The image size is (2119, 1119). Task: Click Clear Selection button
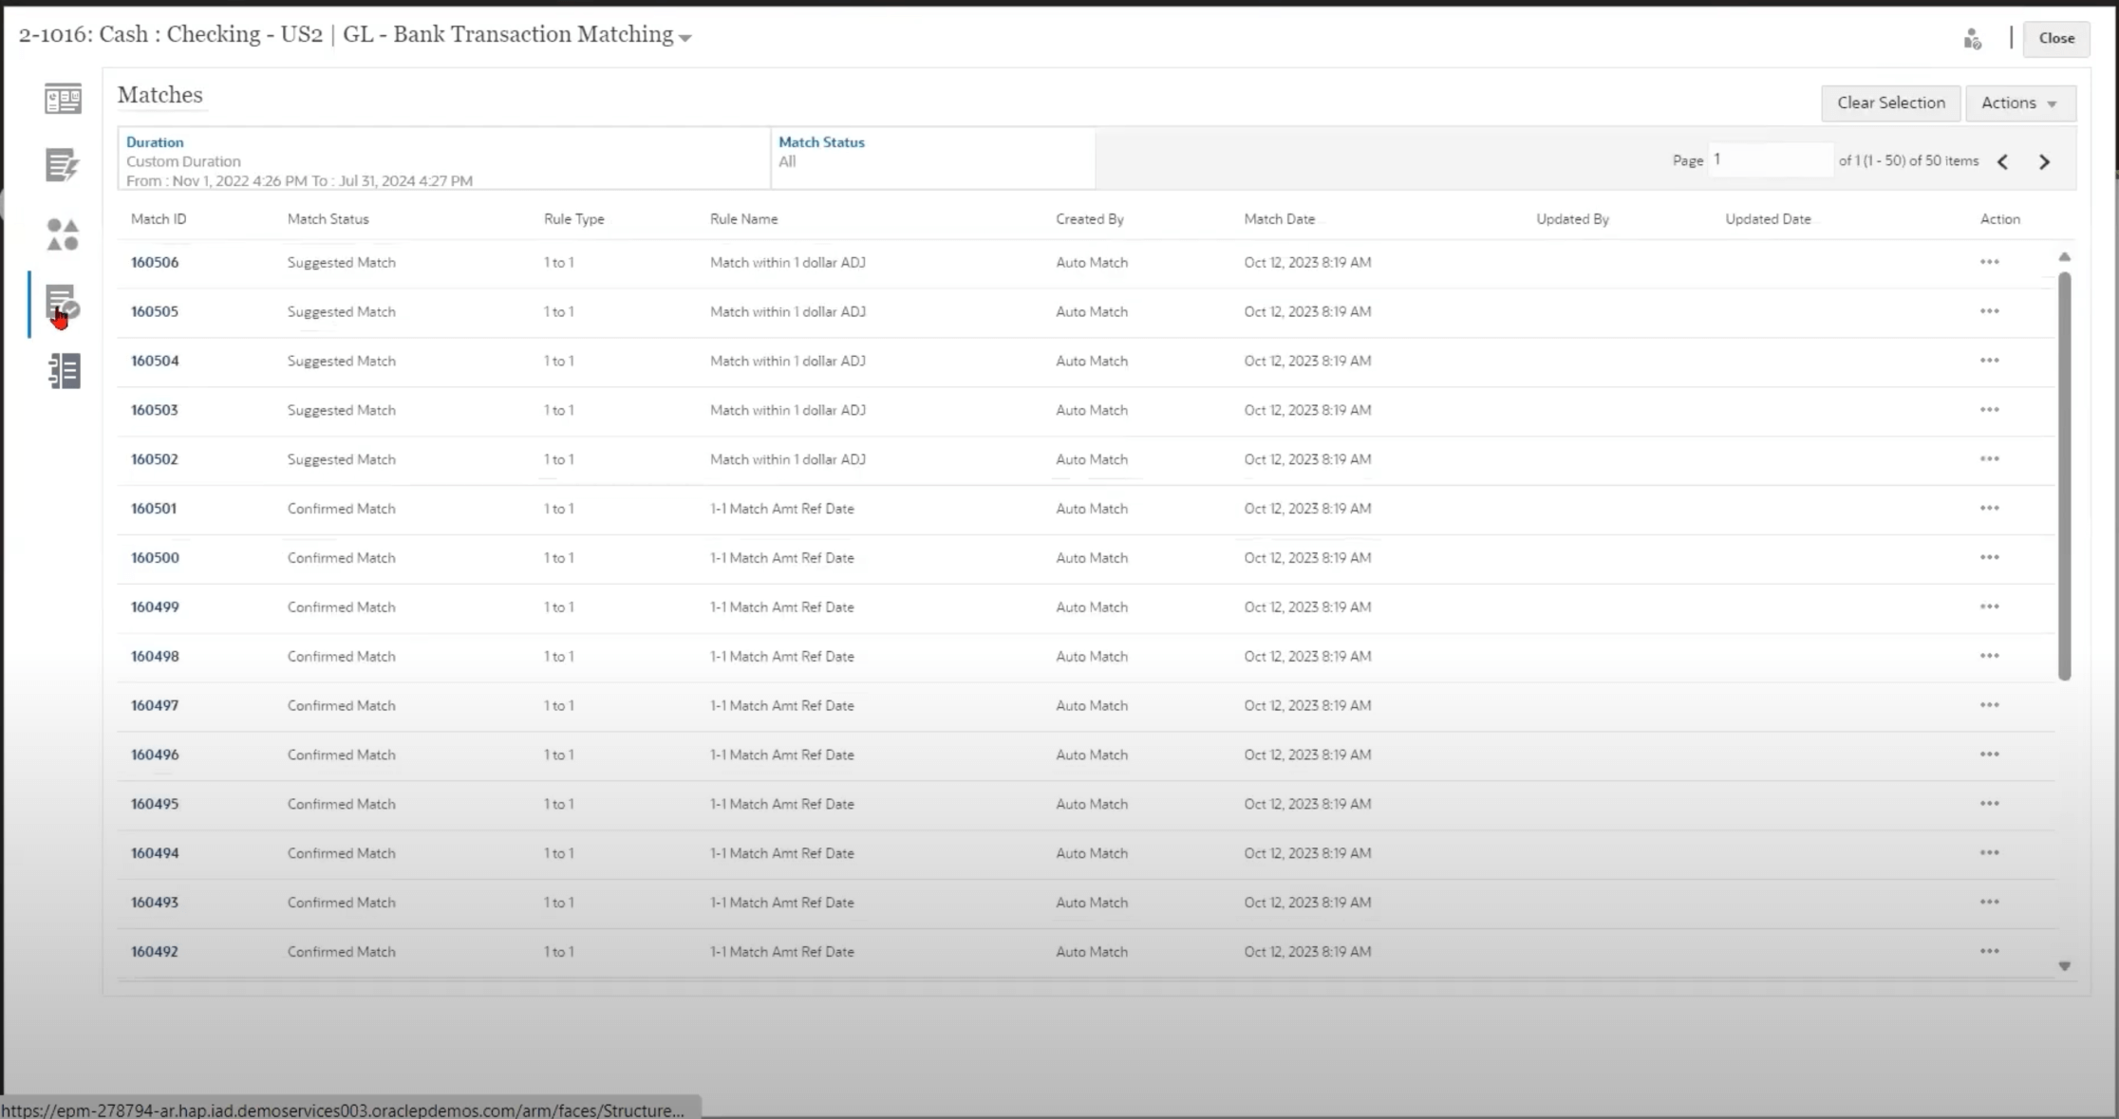pos(1889,103)
